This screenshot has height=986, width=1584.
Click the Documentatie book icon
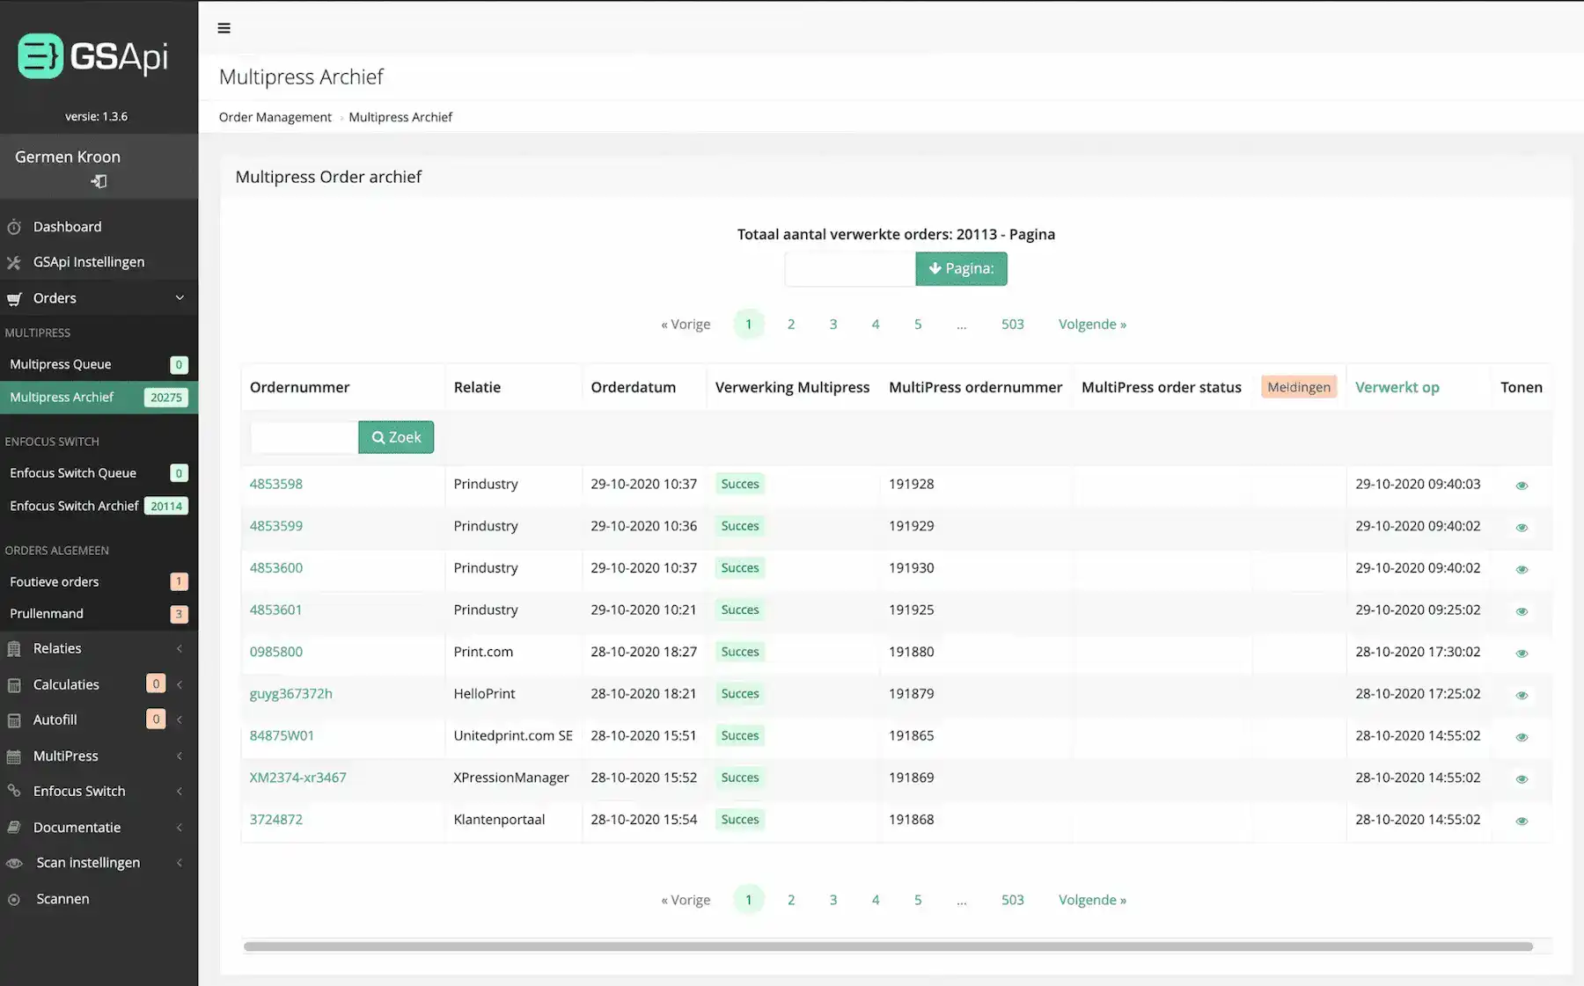[14, 828]
